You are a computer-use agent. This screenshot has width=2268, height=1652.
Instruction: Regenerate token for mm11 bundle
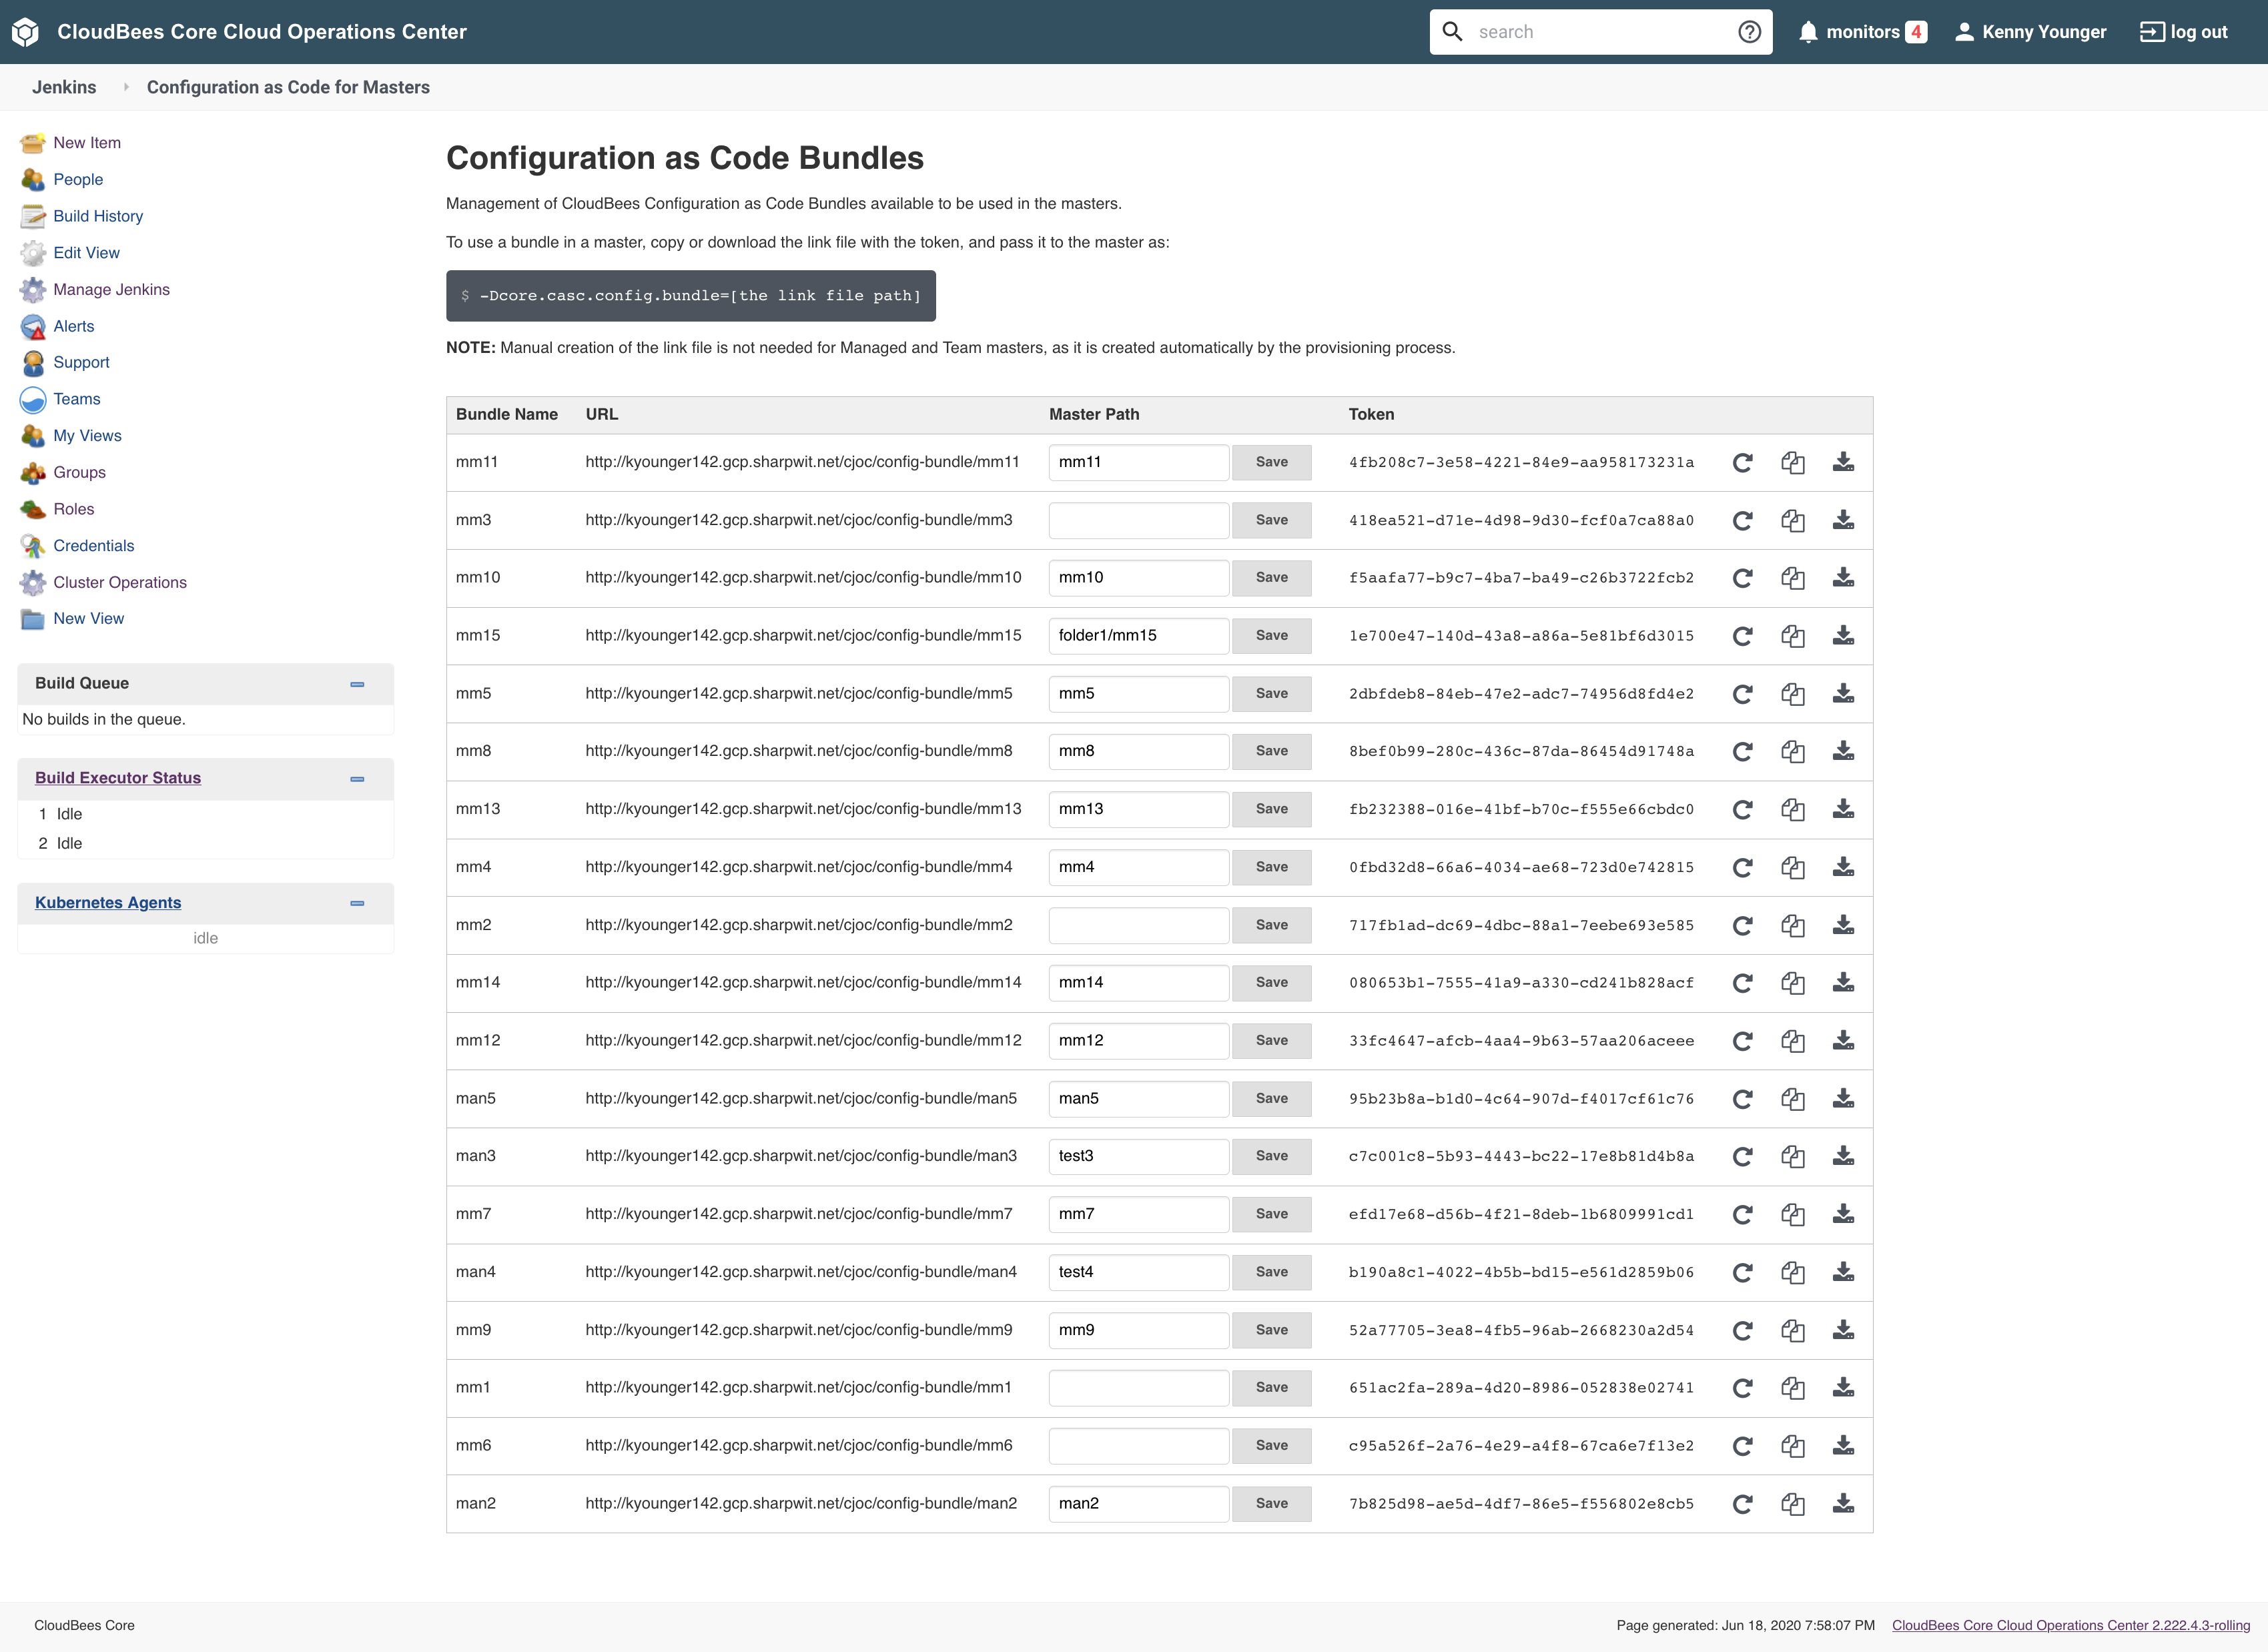click(x=1742, y=462)
